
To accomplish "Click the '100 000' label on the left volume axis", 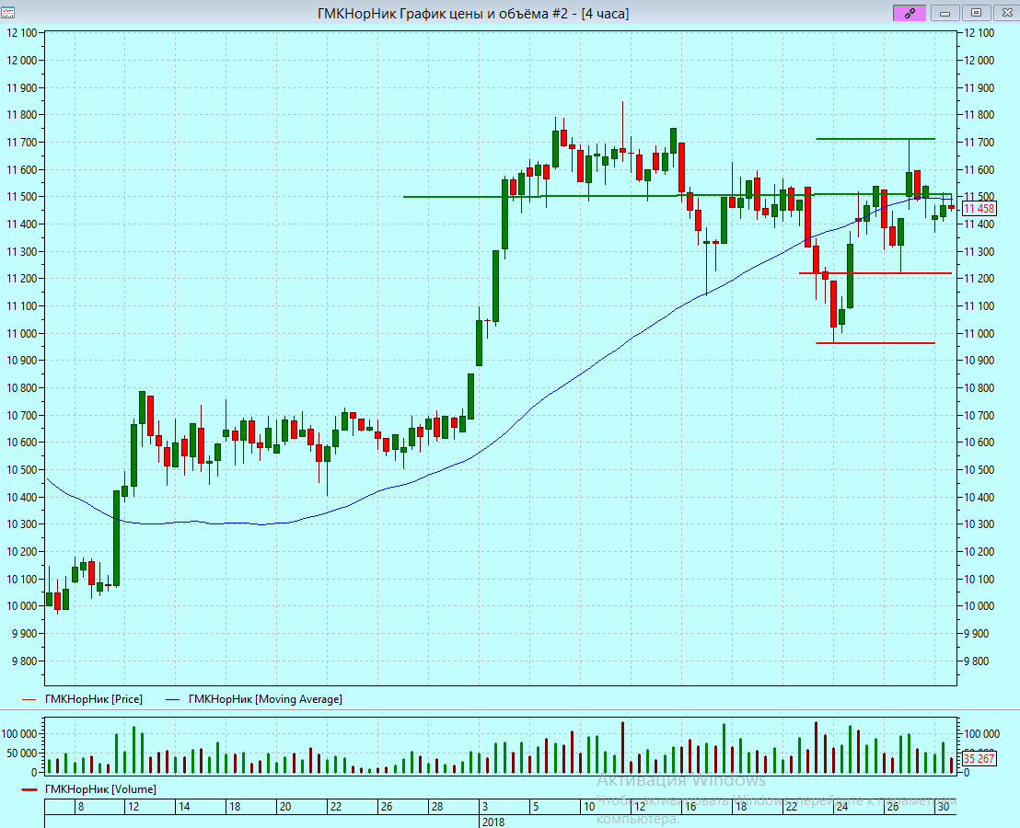I will 18,734.
